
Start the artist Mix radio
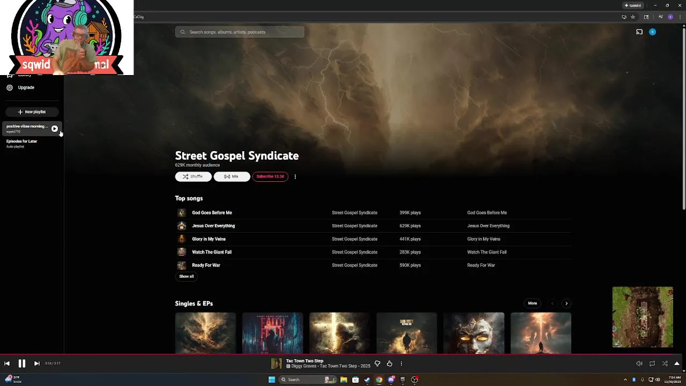(232, 176)
